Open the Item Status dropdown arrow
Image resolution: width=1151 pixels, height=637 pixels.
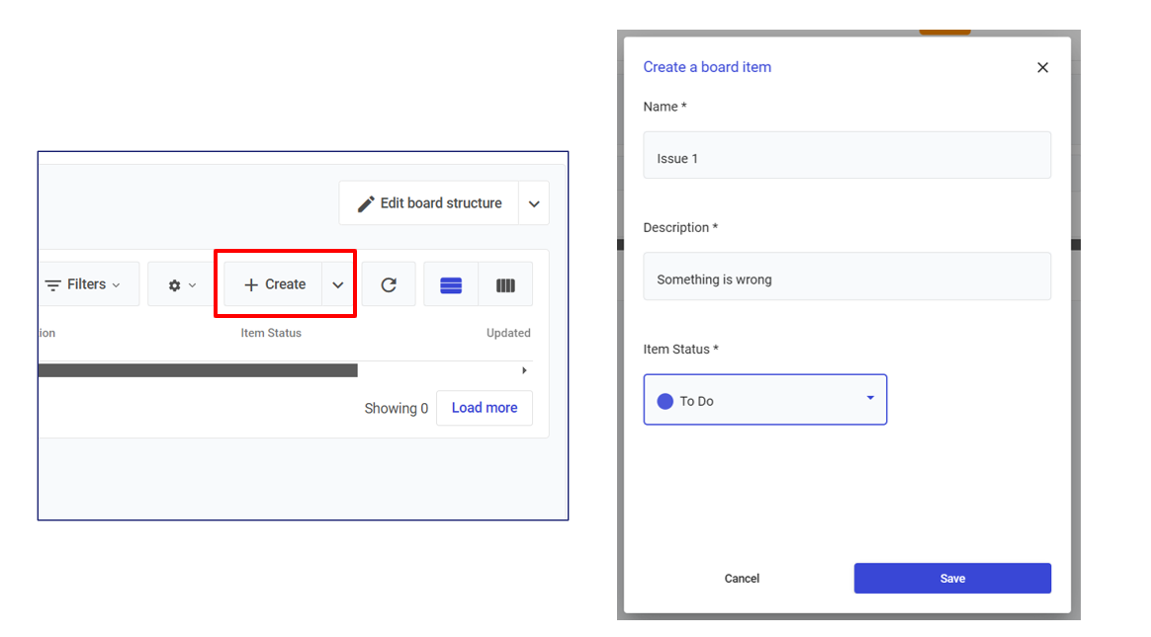870,398
